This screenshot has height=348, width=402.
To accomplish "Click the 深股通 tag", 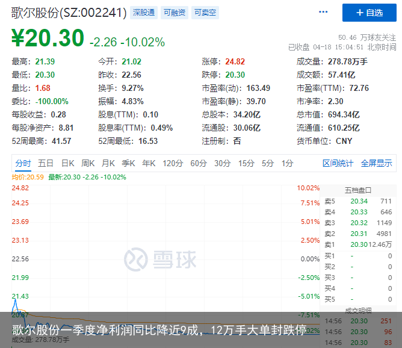I will [144, 13].
